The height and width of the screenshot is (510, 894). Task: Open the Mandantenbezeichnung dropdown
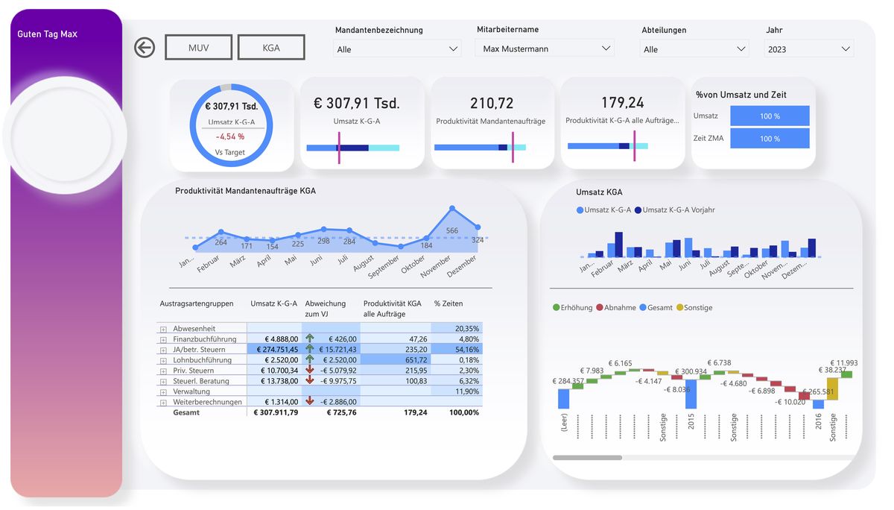point(398,49)
